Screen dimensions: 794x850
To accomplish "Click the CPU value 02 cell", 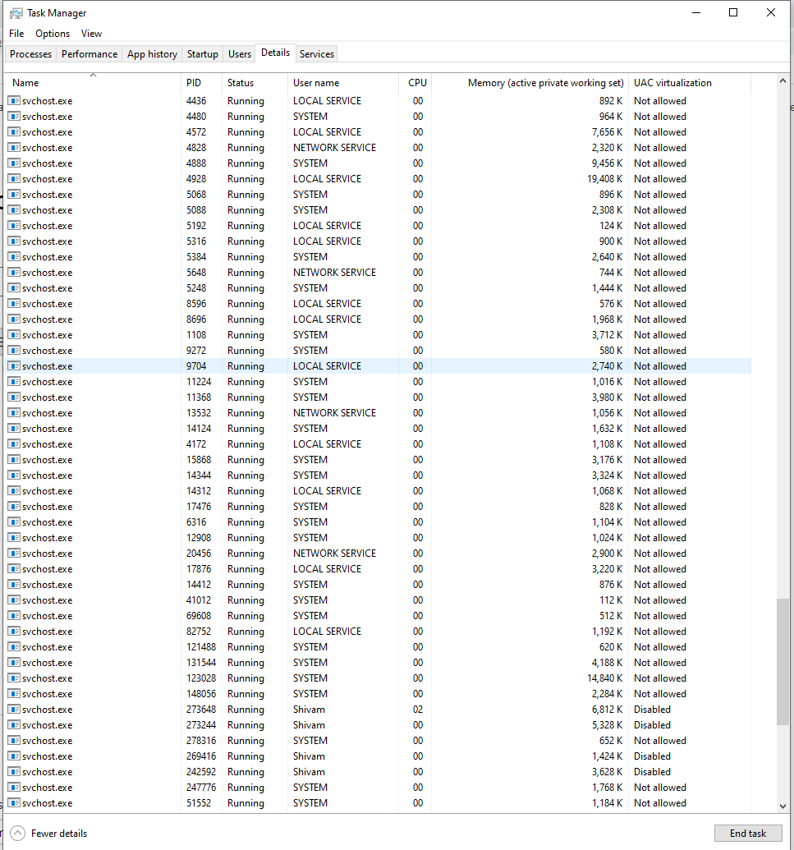I will [x=418, y=710].
